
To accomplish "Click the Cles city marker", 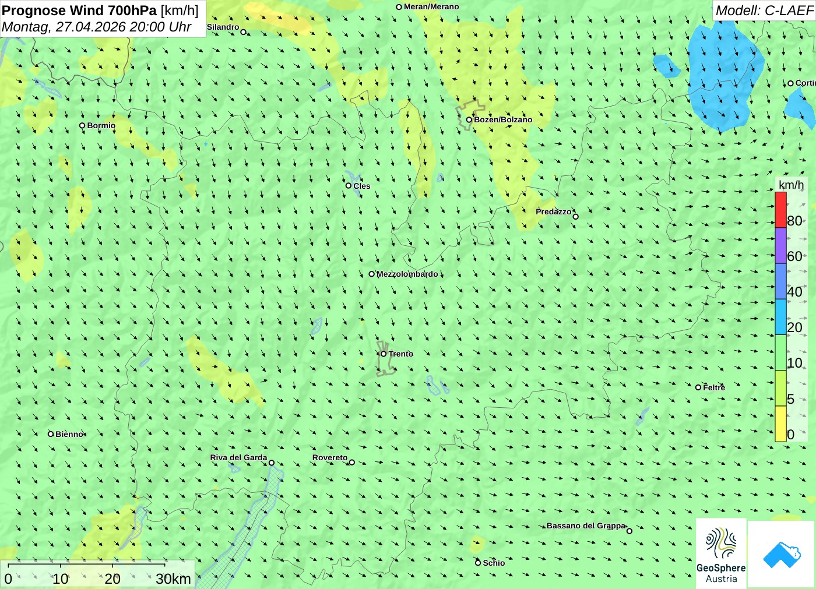I will coord(349,186).
